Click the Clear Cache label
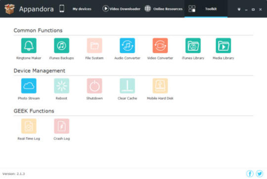 click(127, 98)
